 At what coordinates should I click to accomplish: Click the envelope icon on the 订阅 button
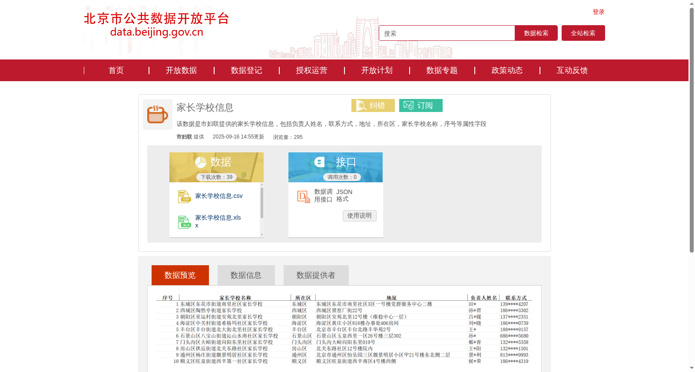click(408, 105)
